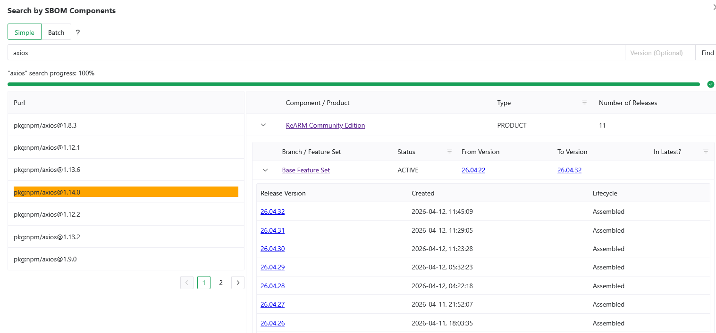Switch to the Simple search tab

[x=25, y=32]
